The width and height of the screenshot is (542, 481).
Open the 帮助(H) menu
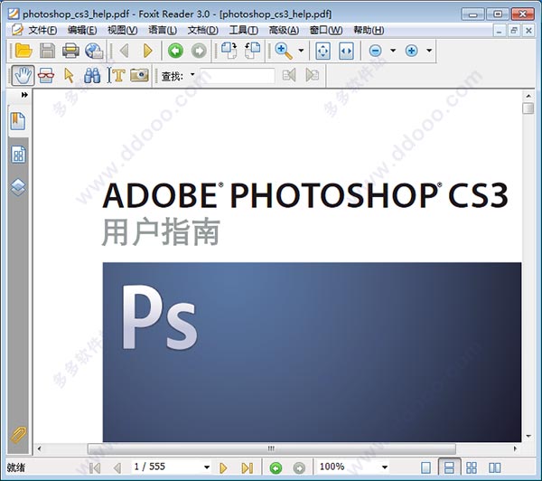pyautogui.click(x=369, y=31)
